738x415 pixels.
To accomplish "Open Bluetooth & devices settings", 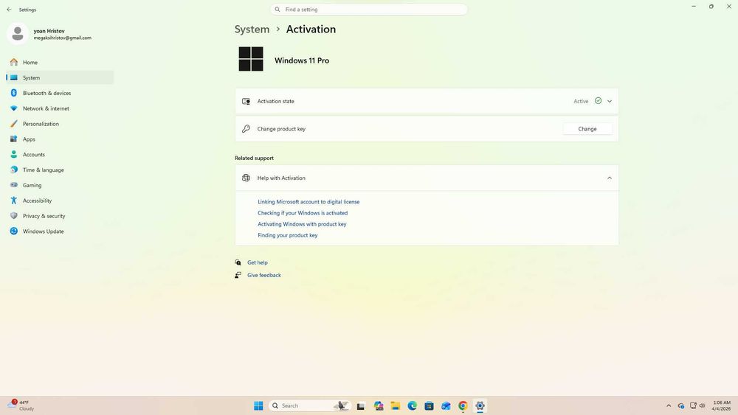I will coord(60,93).
